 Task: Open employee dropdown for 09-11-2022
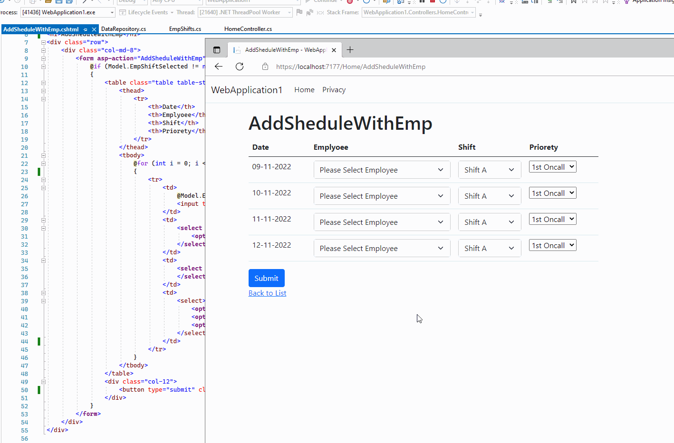[x=382, y=170]
